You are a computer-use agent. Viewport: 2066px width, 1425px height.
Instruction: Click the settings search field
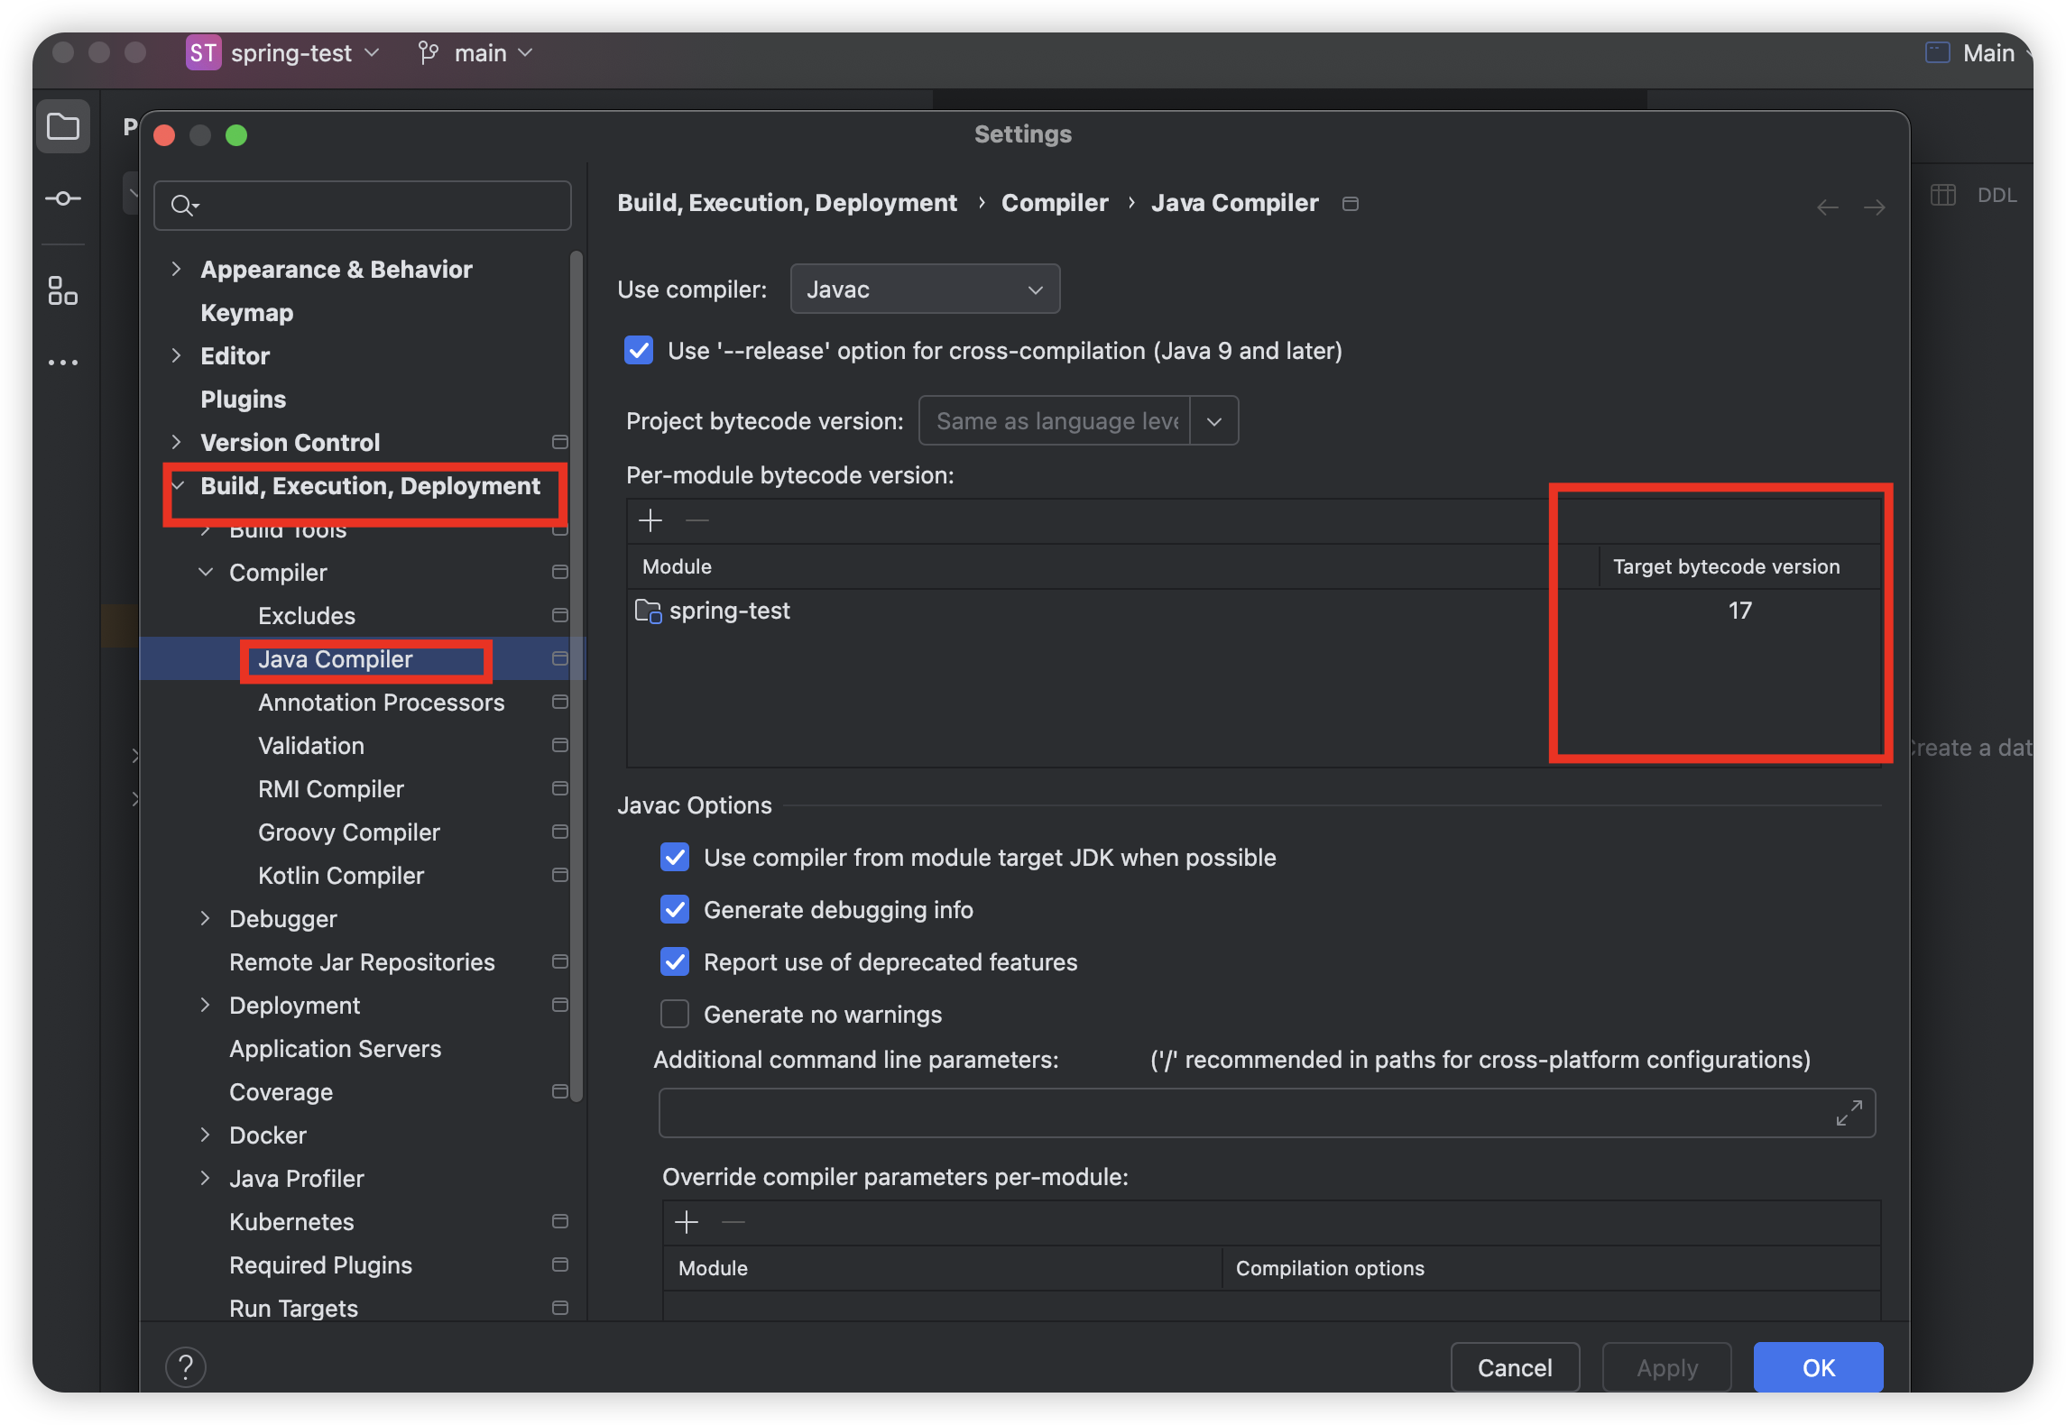[370, 206]
